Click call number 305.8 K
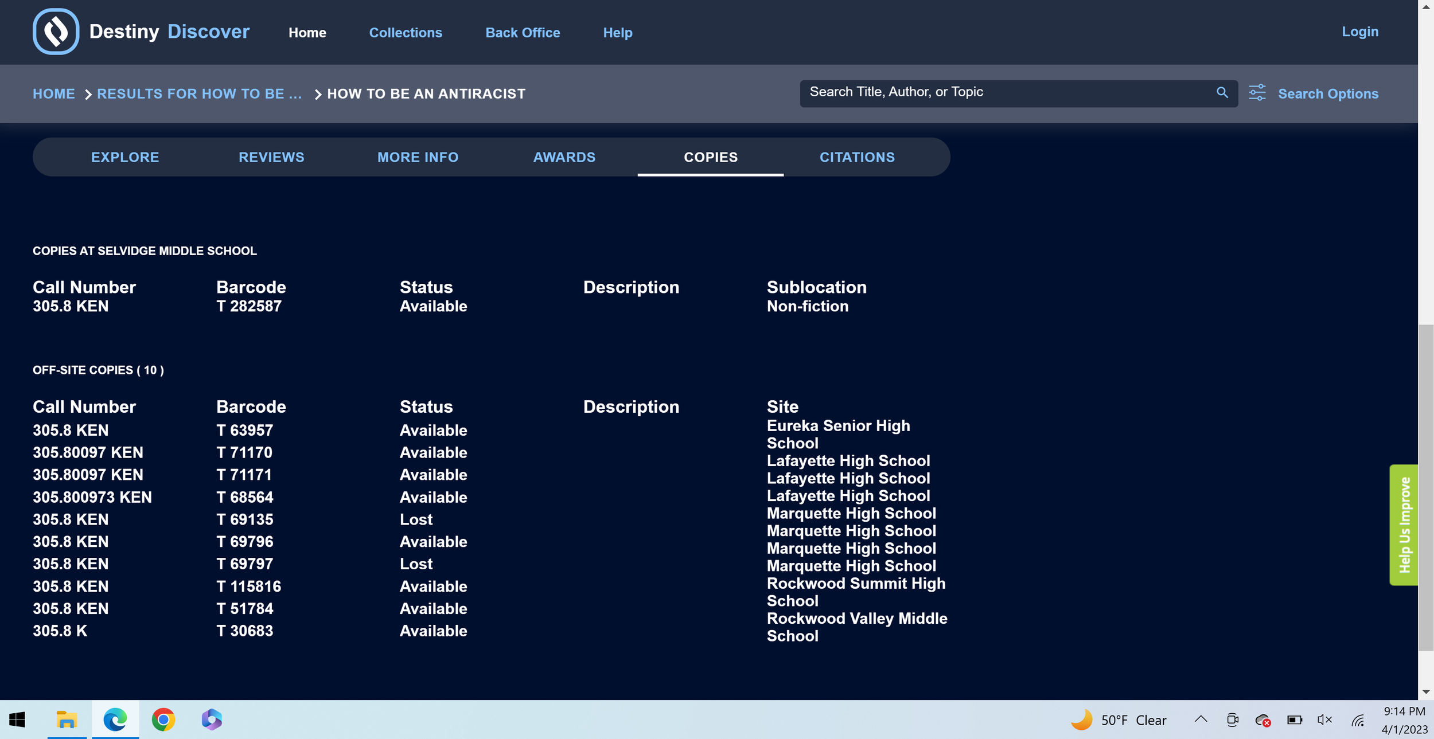 [60, 631]
